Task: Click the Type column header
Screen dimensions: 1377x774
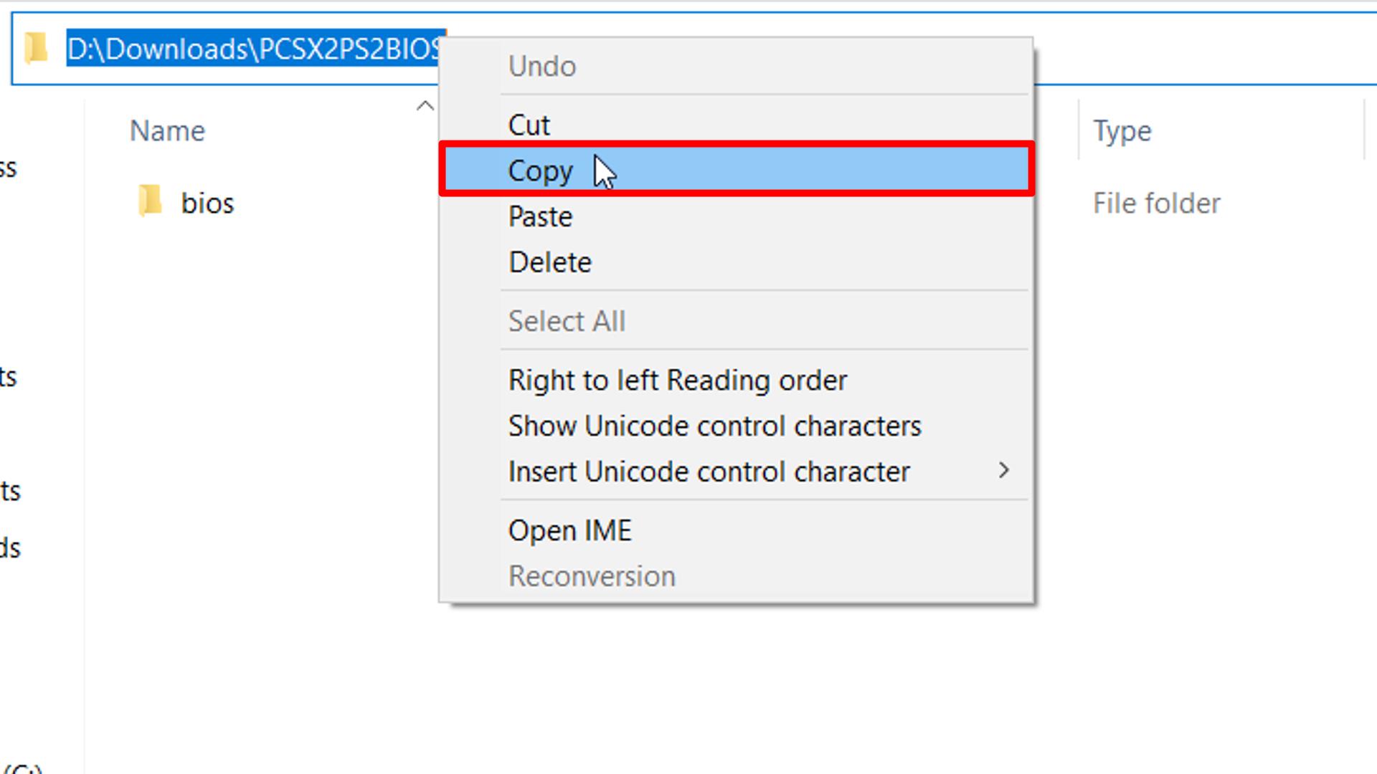Action: coord(1122,131)
